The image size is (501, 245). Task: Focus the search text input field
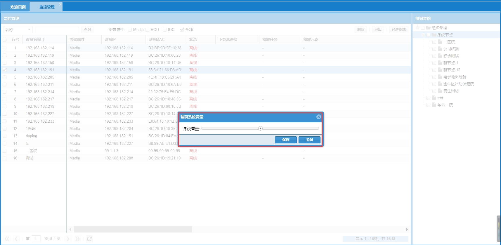[x=57, y=29]
